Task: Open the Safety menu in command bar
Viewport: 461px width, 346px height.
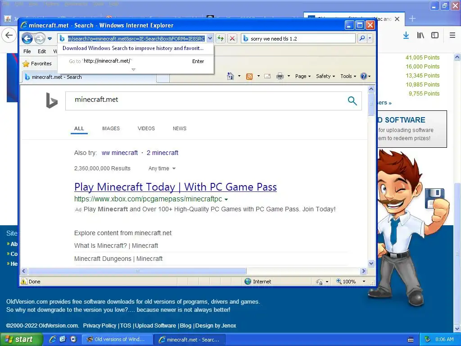Action: point(325,76)
